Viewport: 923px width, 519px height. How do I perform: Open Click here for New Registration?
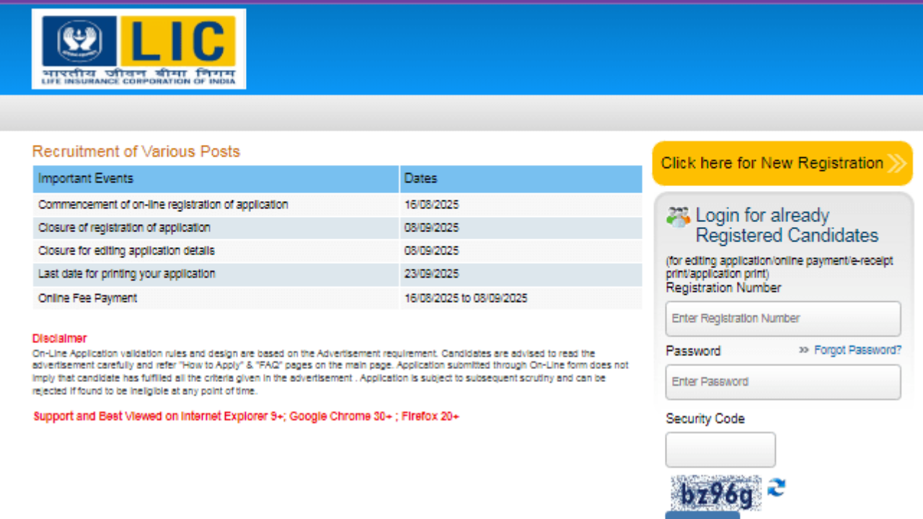click(x=772, y=164)
